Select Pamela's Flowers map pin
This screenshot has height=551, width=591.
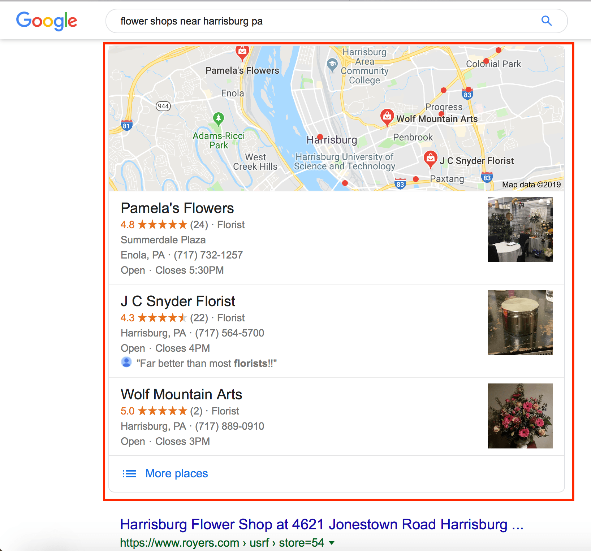(x=242, y=53)
